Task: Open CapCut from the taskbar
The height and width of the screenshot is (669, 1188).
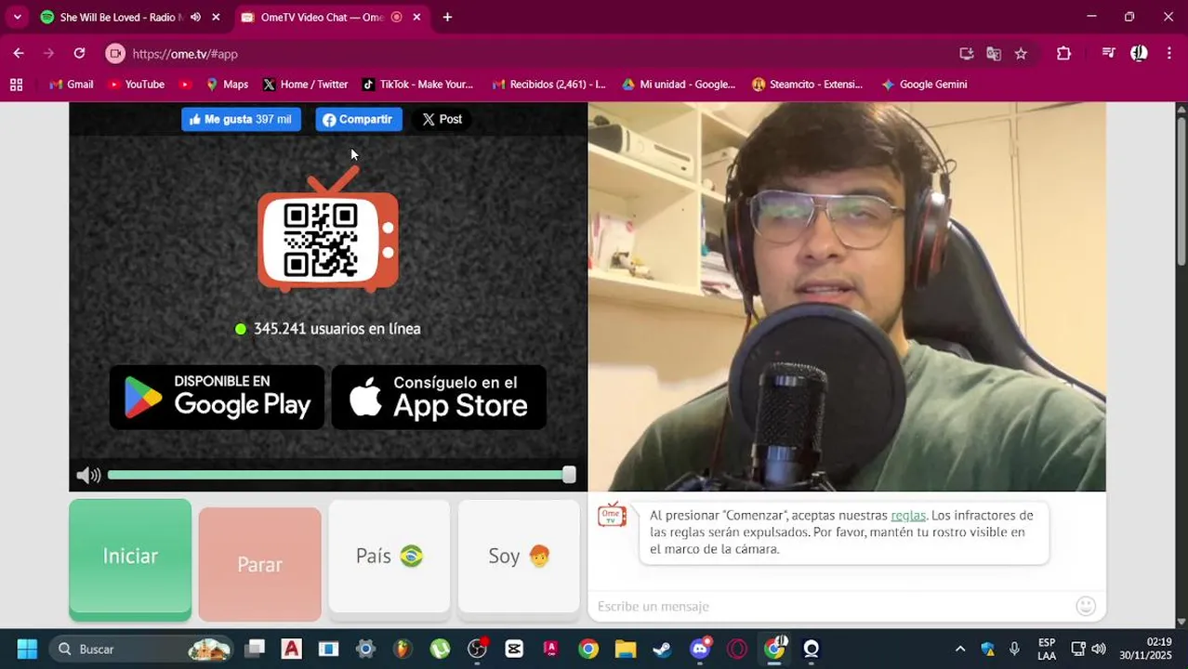Action: click(x=514, y=649)
